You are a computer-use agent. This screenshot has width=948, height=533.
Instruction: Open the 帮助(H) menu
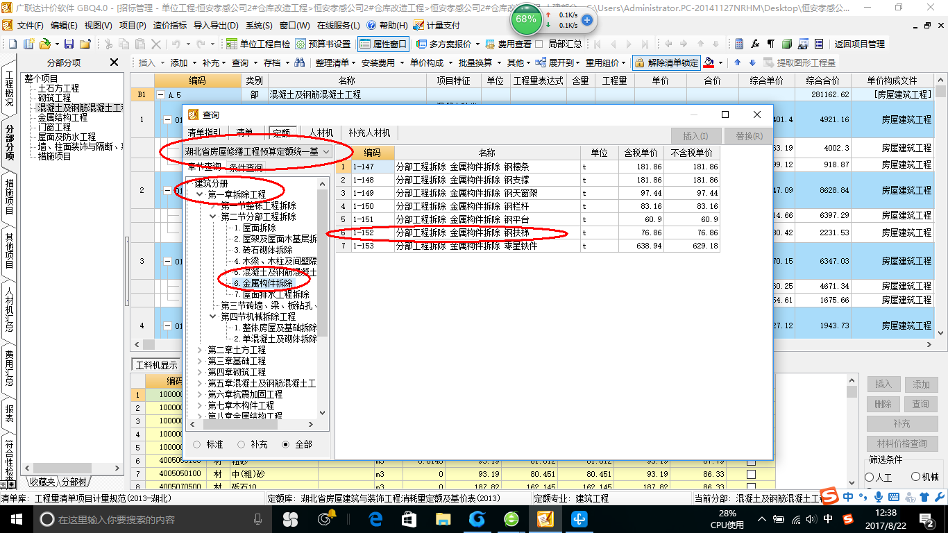coord(389,25)
